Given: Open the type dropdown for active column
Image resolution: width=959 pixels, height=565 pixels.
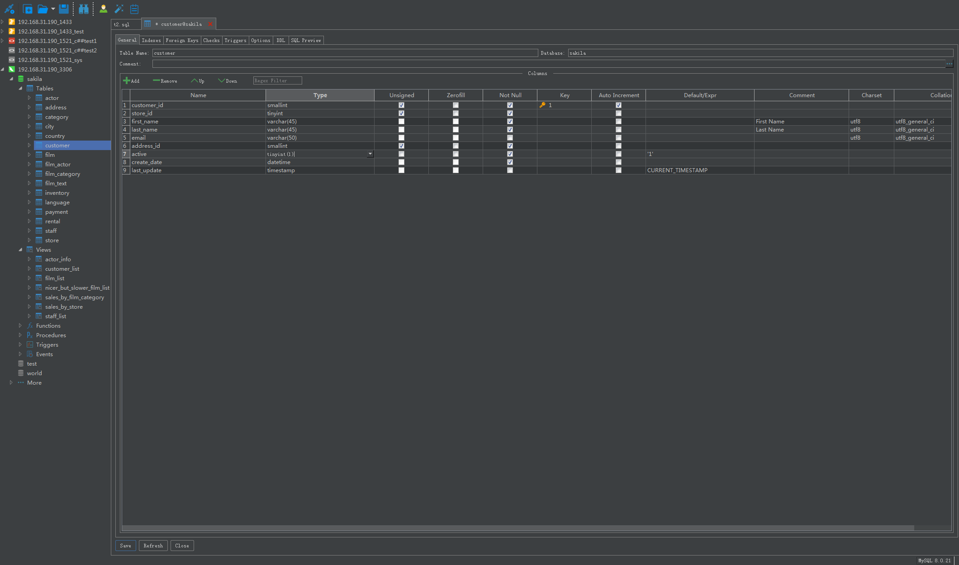Looking at the screenshot, I should tap(370, 154).
